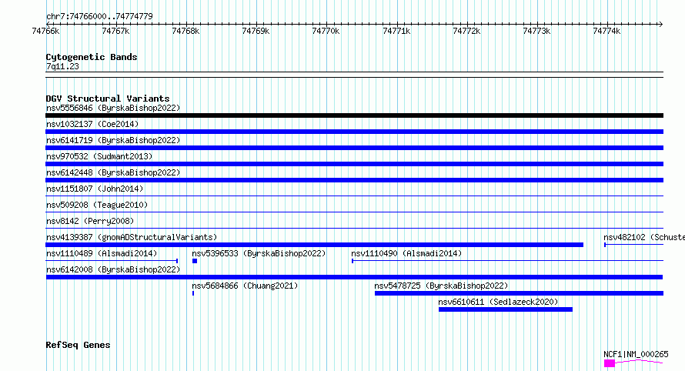Click the 74770k ruler tick label
Viewport: 685px width, 371px height.
point(326,31)
